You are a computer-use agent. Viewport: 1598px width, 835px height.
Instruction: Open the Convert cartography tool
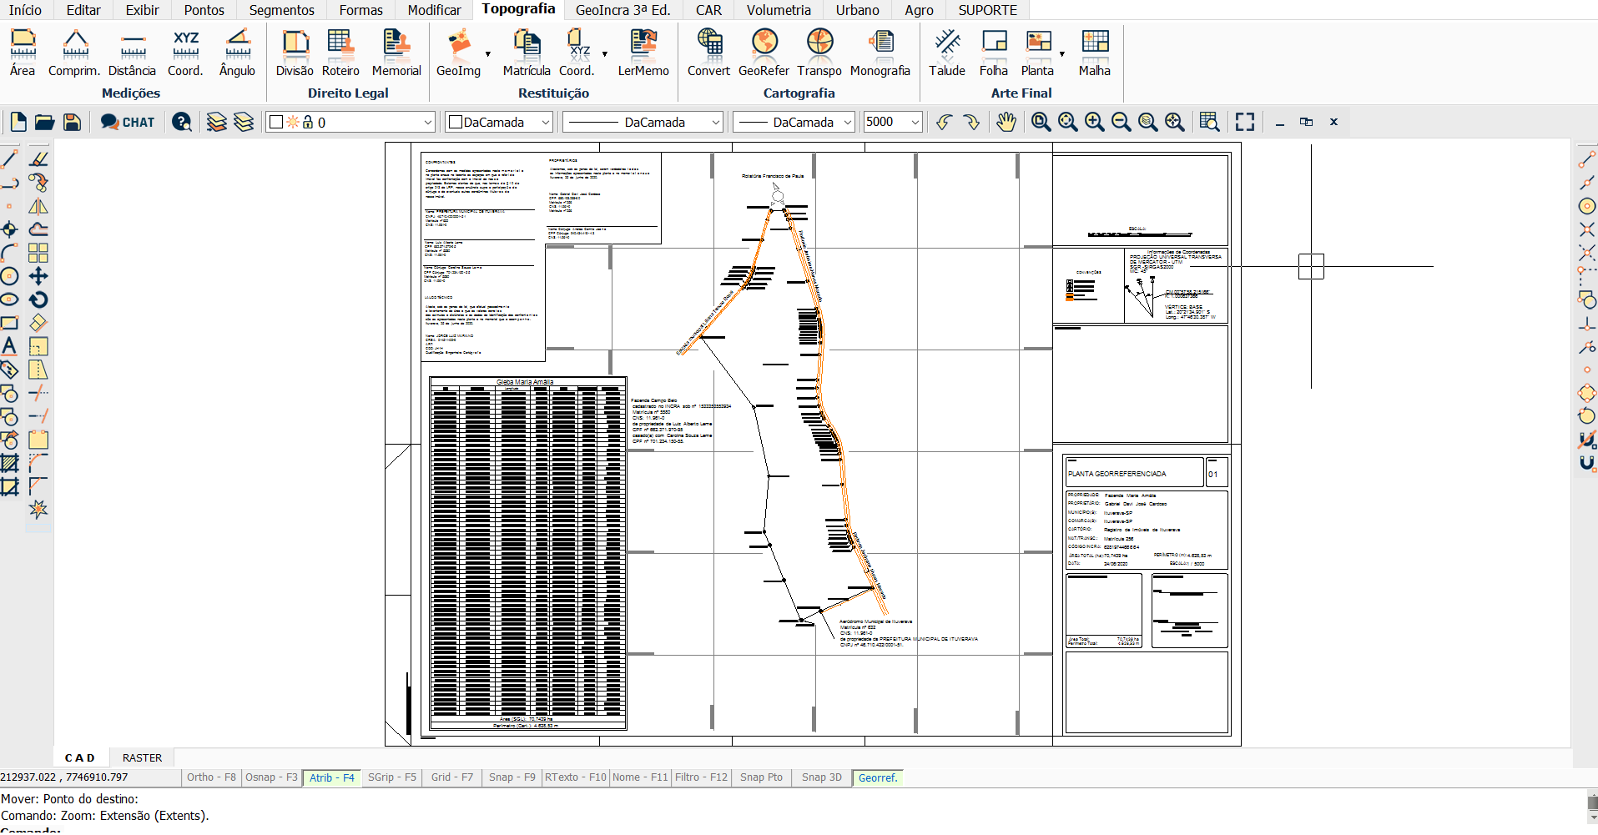[x=708, y=53]
